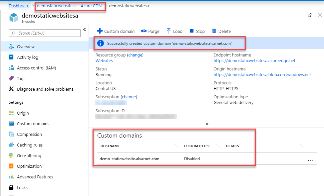Click the Load upload arrow icon
The image size is (324, 196).
click(x=169, y=31)
